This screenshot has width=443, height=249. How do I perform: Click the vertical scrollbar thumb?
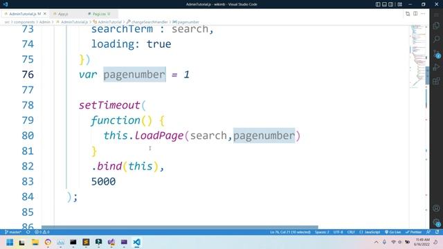428,75
